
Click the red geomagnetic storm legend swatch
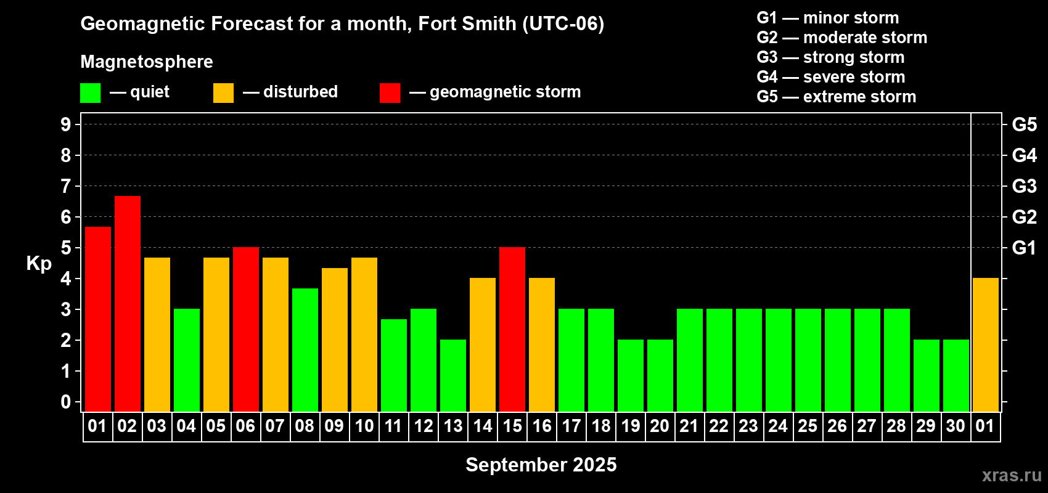click(390, 93)
